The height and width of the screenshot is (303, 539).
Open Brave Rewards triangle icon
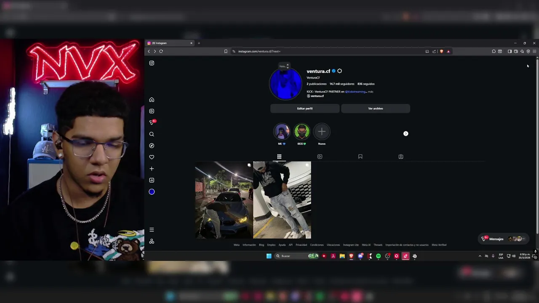[448, 51]
